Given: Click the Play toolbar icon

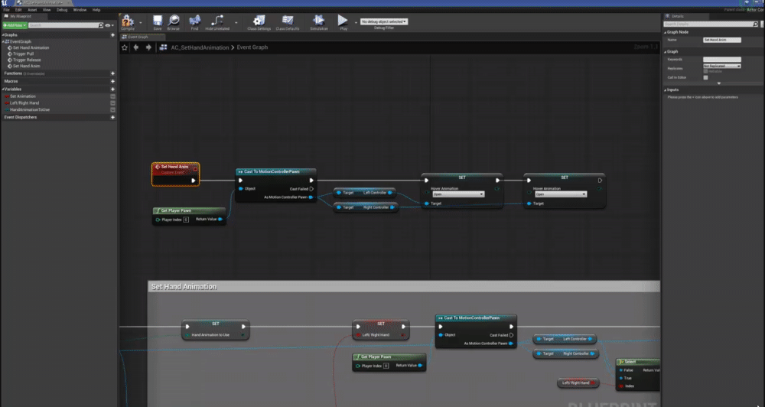Looking at the screenshot, I should pos(343,21).
